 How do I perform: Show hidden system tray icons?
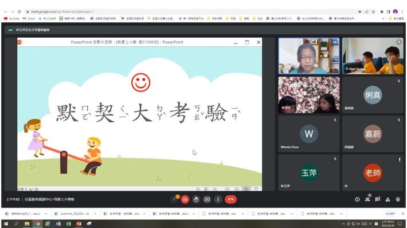coord(343,223)
